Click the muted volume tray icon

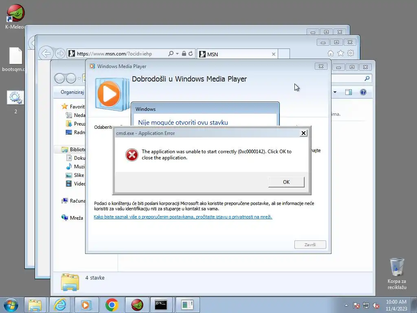376,305
